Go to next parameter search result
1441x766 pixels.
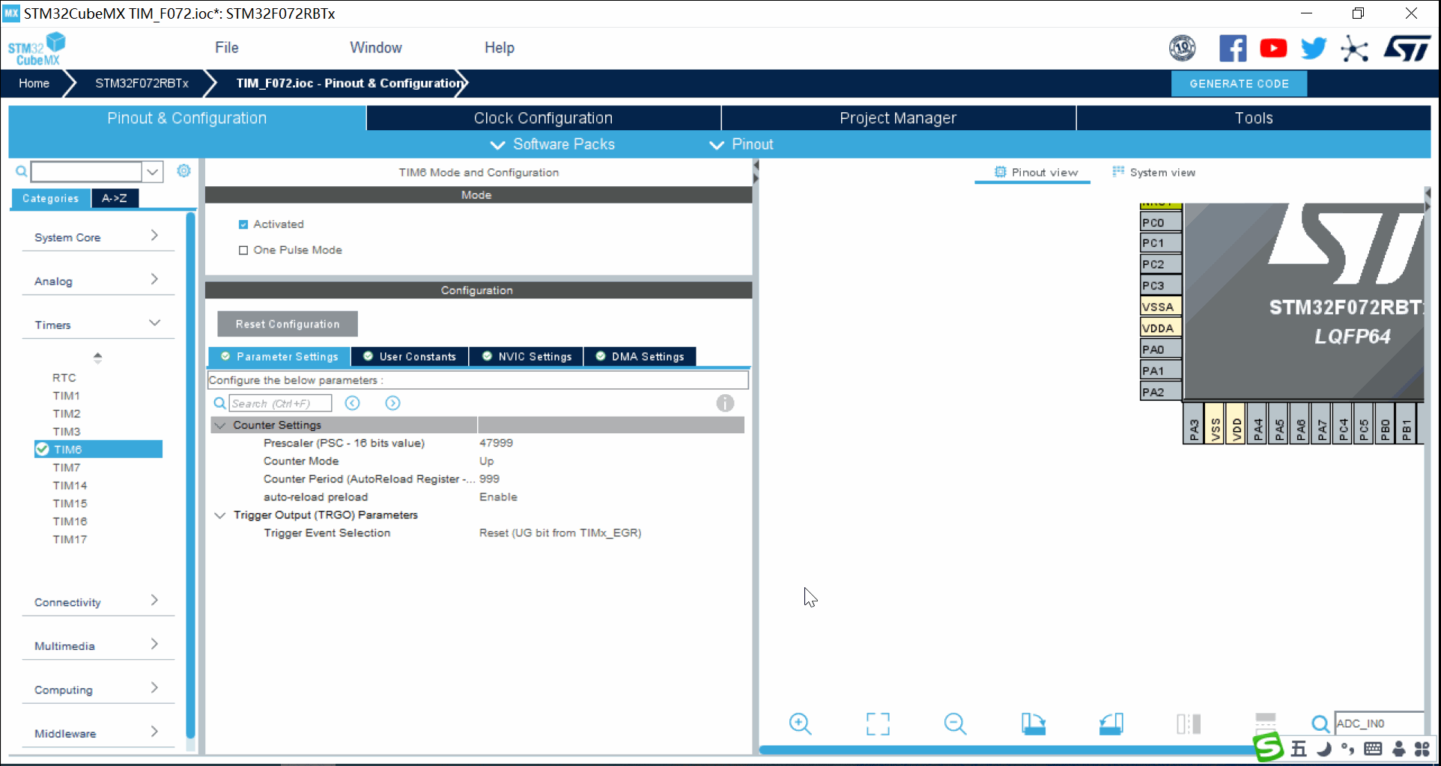[392, 403]
